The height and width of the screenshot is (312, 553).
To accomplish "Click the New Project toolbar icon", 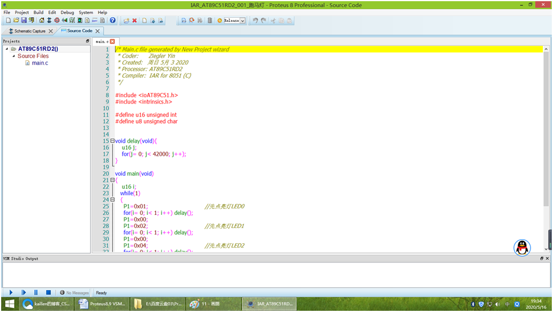I will (8, 21).
